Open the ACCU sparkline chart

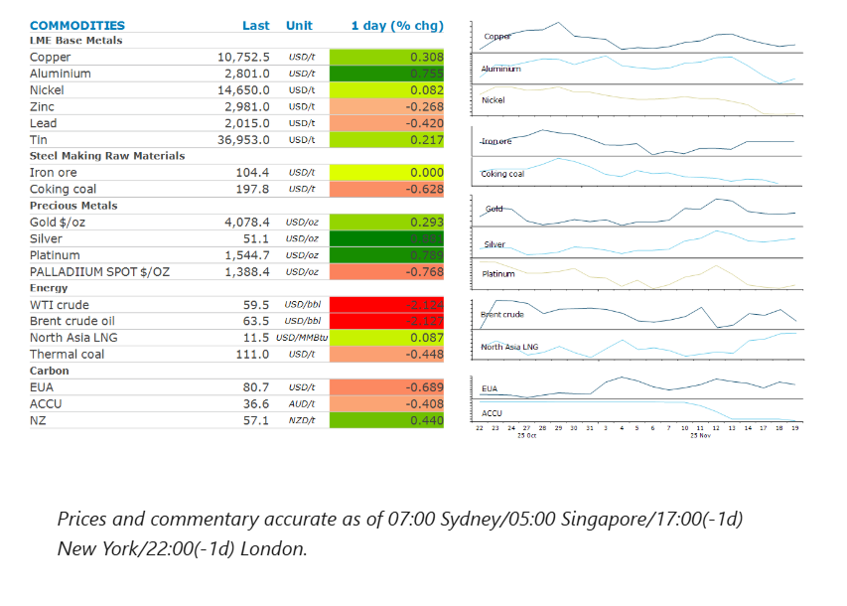(637, 411)
